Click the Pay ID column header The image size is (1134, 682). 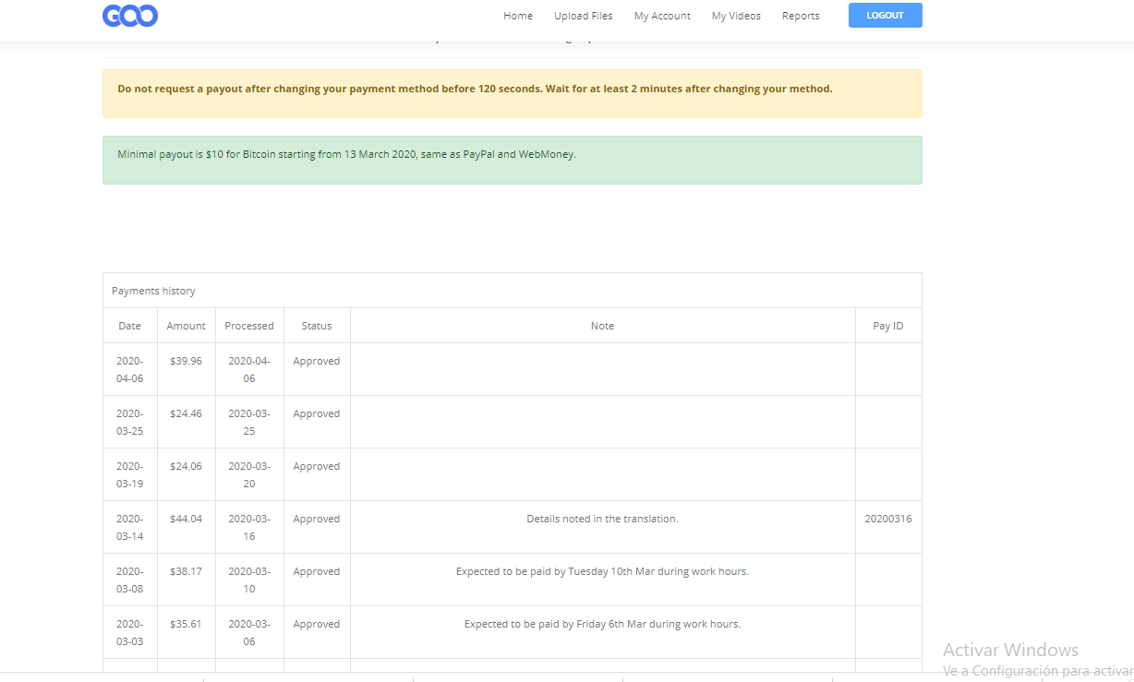point(887,326)
